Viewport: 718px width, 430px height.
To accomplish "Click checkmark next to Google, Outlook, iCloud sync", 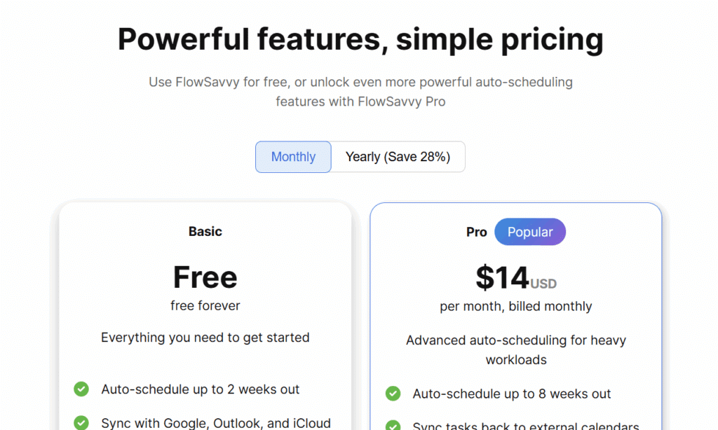I will (81, 423).
